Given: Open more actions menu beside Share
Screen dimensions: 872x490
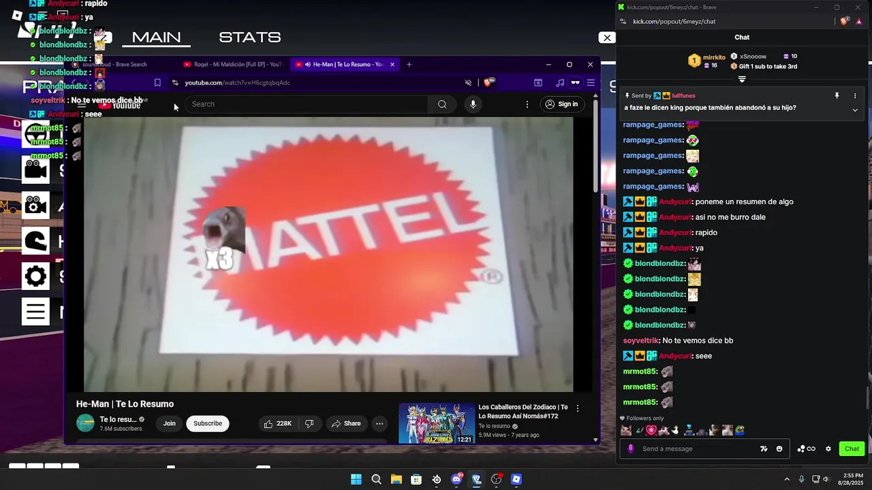Looking at the screenshot, I should [379, 423].
